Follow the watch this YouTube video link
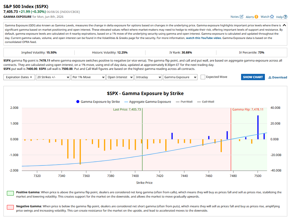The width and height of the screenshot is (289, 219). pyautogui.click(x=203, y=38)
